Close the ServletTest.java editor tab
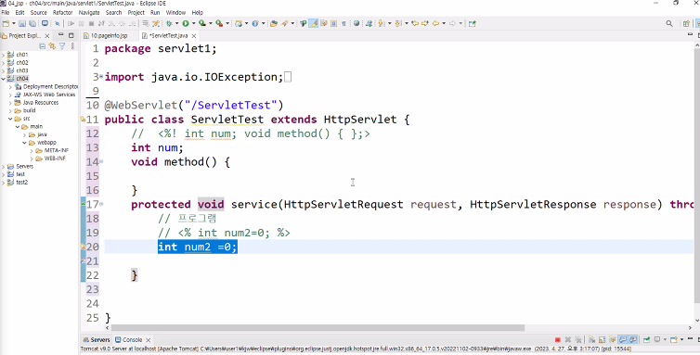This screenshot has width=700, height=355. coord(194,35)
